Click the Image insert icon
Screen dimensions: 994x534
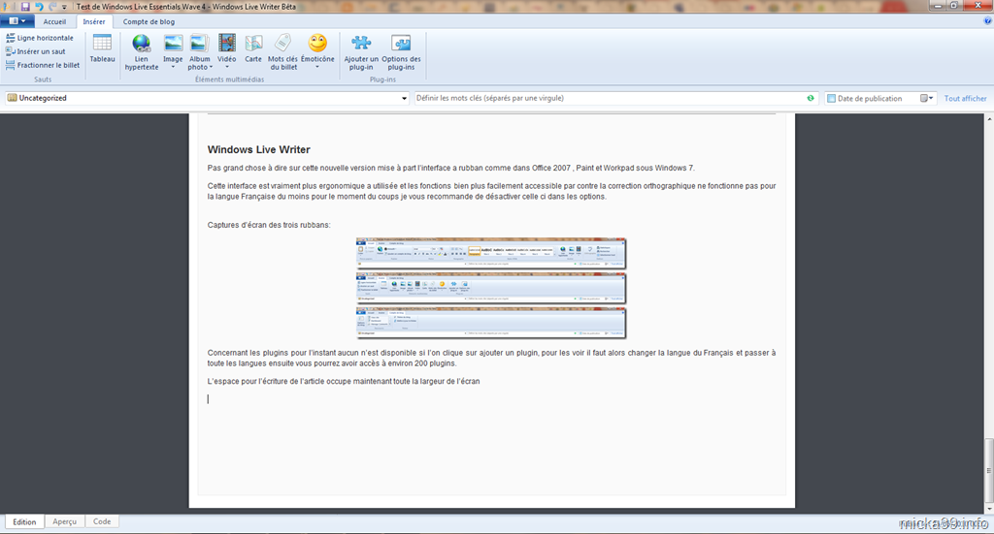click(x=173, y=43)
